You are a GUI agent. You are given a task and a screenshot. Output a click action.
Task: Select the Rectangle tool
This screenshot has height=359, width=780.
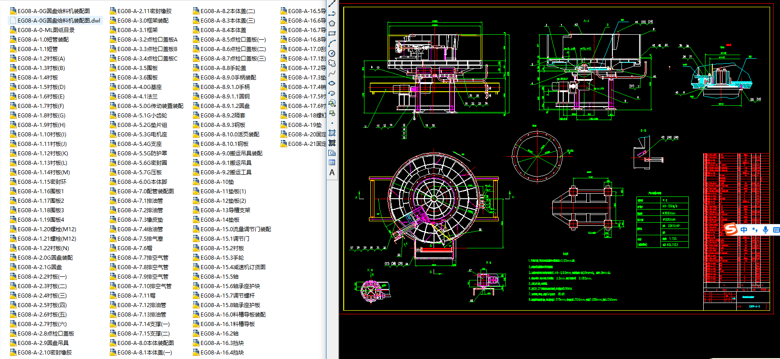tap(332, 33)
